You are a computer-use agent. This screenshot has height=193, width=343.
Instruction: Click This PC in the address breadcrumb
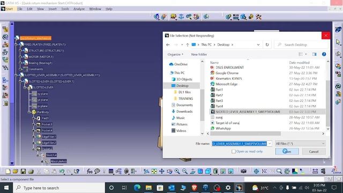click(x=206, y=44)
